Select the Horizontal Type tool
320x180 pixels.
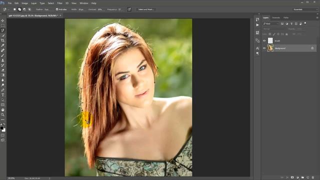[2, 95]
